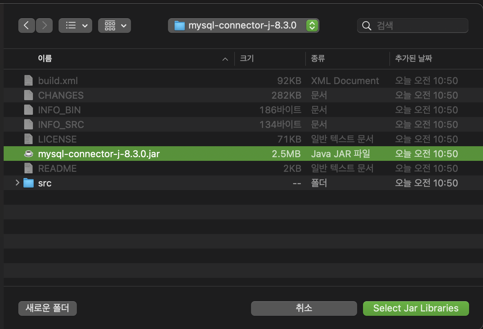The width and height of the screenshot is (483, 329).
Task: Click the LICENSE text file icon
Action: (28, 139)
